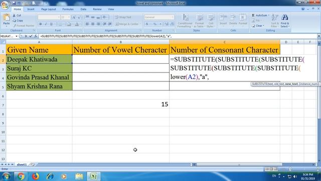This screenshot has height=181, width=321.
Task: Select the Given Name header cell
Action: (39, 49)
